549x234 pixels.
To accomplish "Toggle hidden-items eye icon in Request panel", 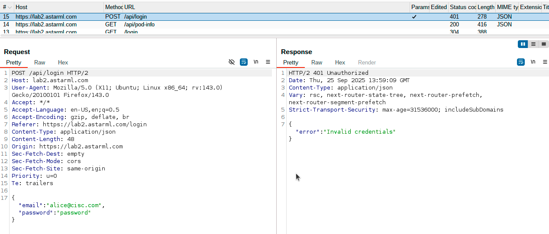I will [232, 62].
